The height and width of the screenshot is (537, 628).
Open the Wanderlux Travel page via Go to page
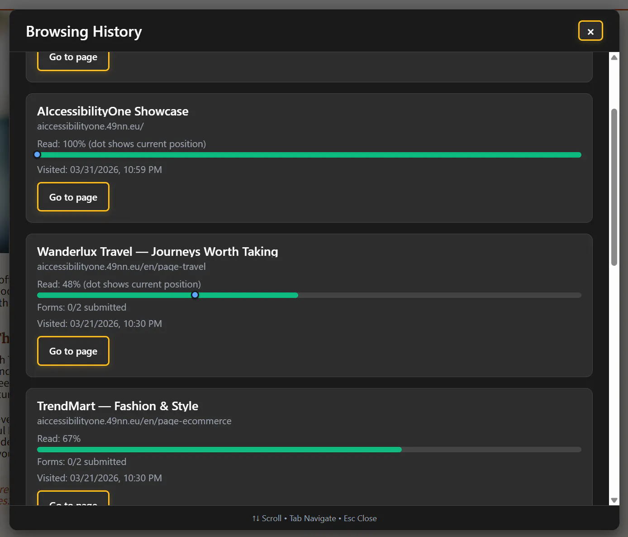point(73,351)
